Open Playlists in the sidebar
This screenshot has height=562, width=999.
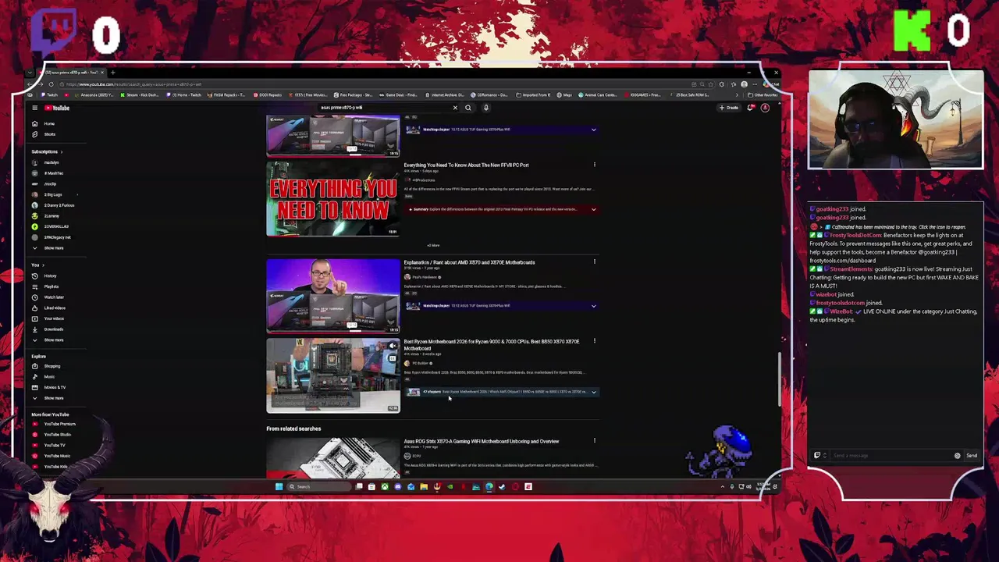click(52, 286)
